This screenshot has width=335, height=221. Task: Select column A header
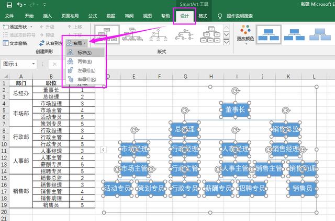(21, 77)
